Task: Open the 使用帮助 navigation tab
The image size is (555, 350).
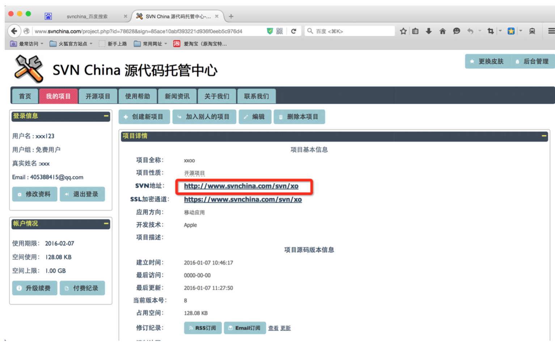Action: point(137,96)
